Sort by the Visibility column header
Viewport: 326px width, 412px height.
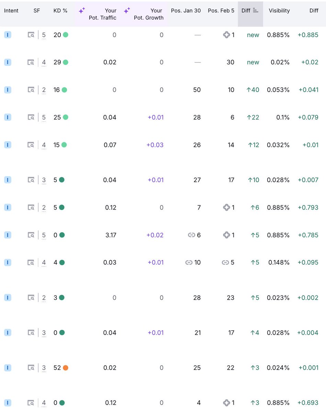pos(279,11)
